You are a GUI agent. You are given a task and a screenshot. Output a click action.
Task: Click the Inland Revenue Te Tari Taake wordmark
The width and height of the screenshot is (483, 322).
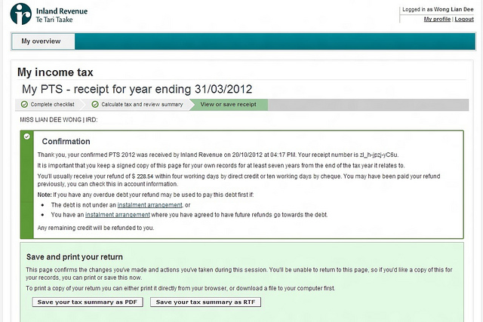pyautogui.click(x=60, y=14)
